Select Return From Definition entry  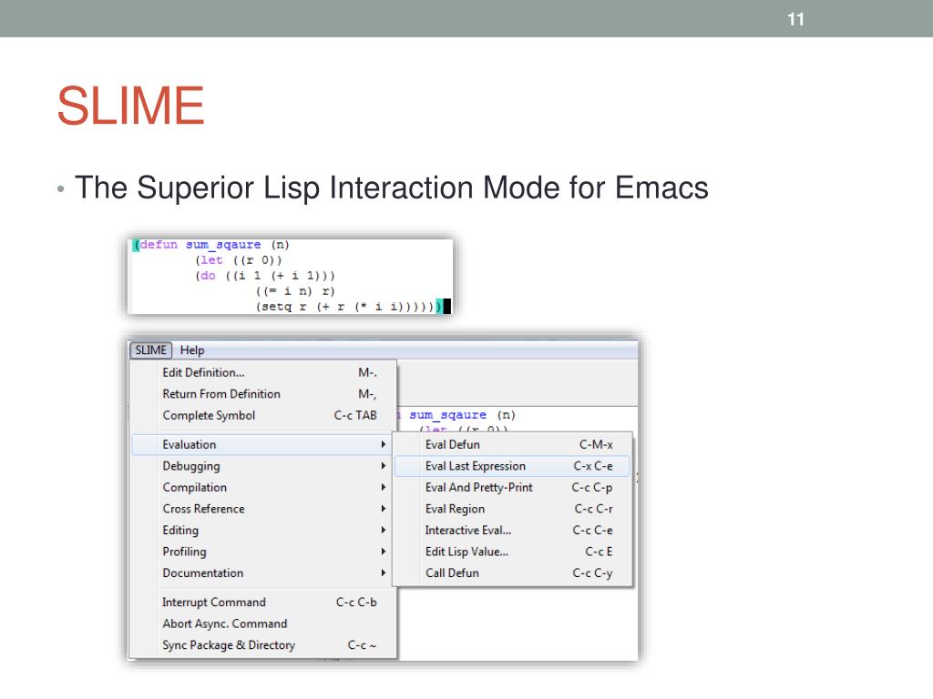(x=263, y=394)
